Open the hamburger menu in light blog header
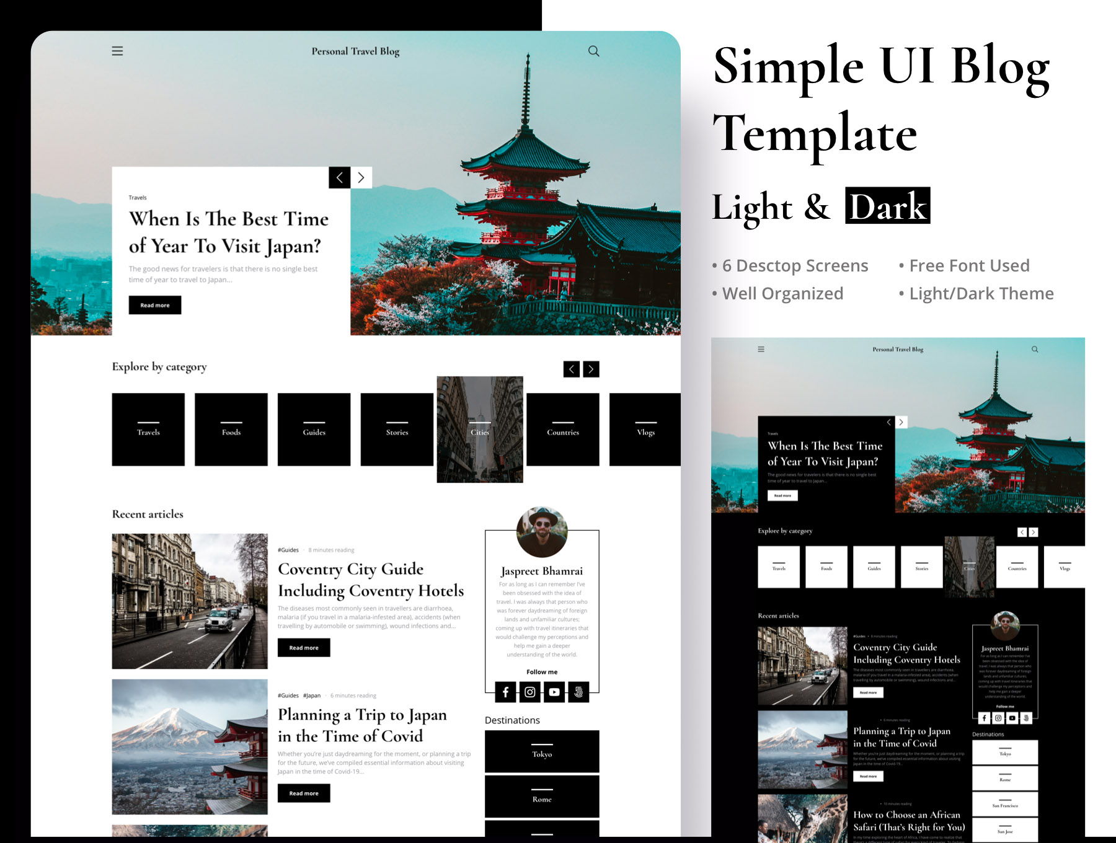Viewport: 1116px width, 843px height. point(117,51)
